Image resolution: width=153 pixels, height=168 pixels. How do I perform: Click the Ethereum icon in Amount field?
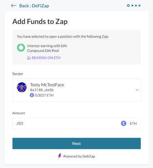[x=124, y=123]
